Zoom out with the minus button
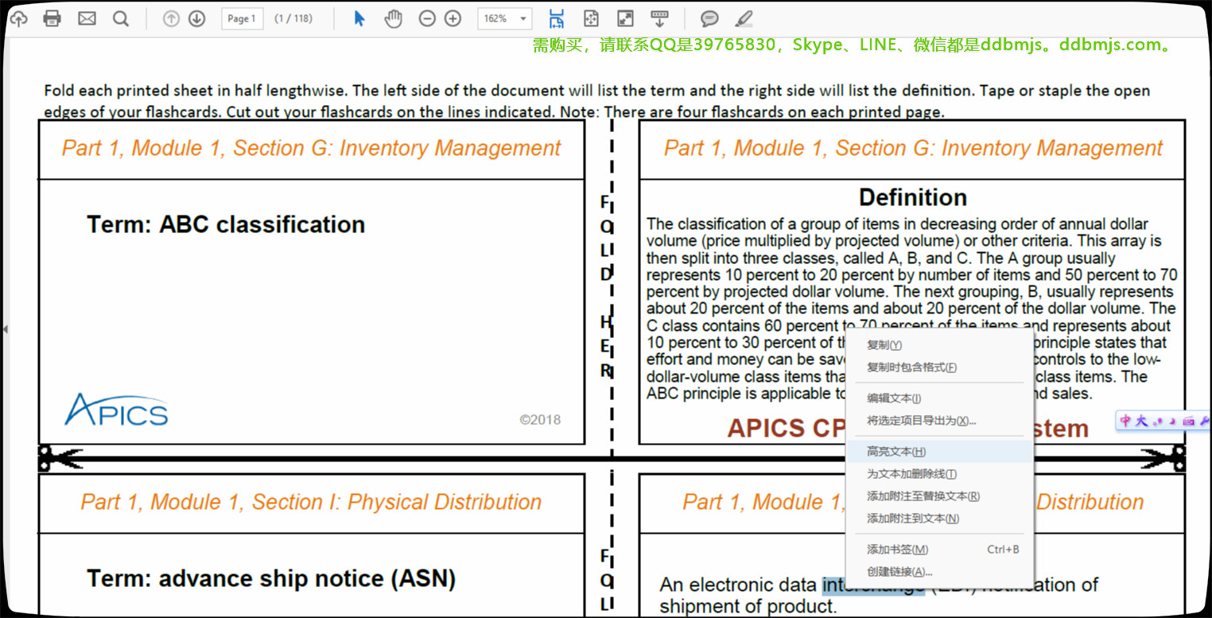Viewport: 1212px width, 618px height. click(x=427, y=18)
